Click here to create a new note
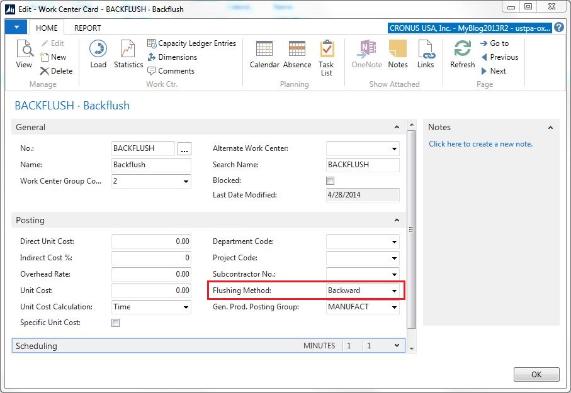This screenshot has height=393, width=571. (x=480, y=144)
